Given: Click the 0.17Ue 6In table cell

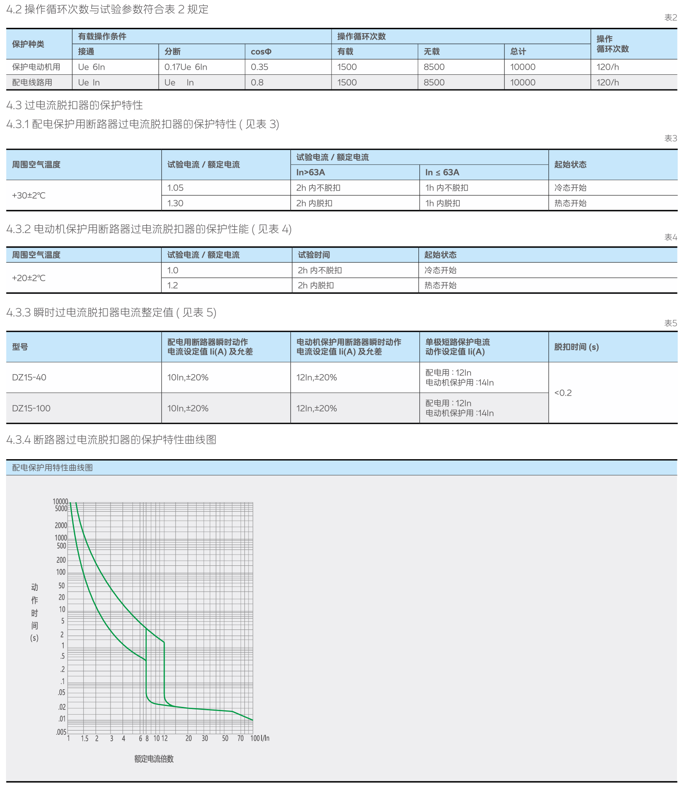Looking at the screenshot, I should click(186, 67).
